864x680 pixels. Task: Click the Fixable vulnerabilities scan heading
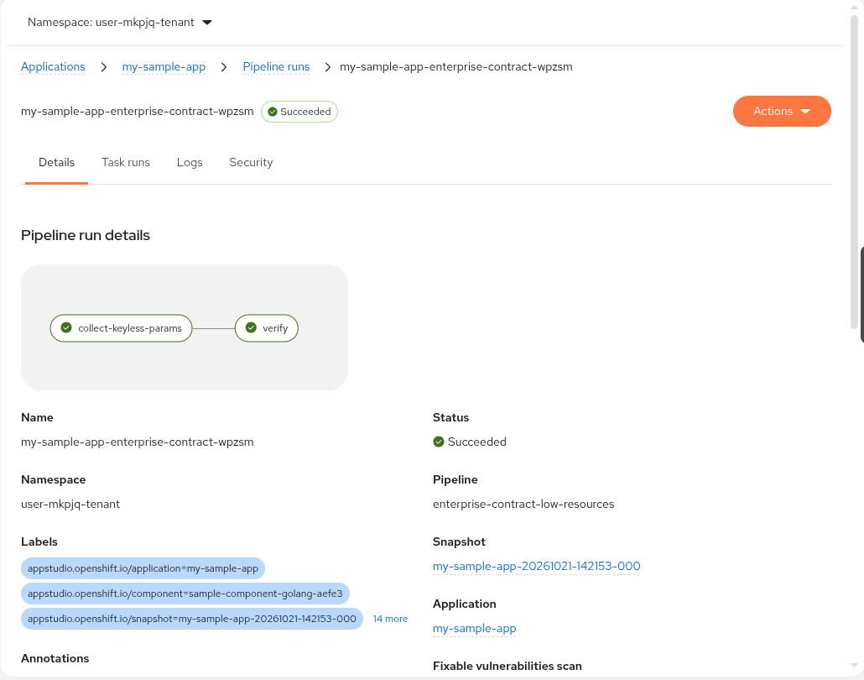tap(507, 666)
